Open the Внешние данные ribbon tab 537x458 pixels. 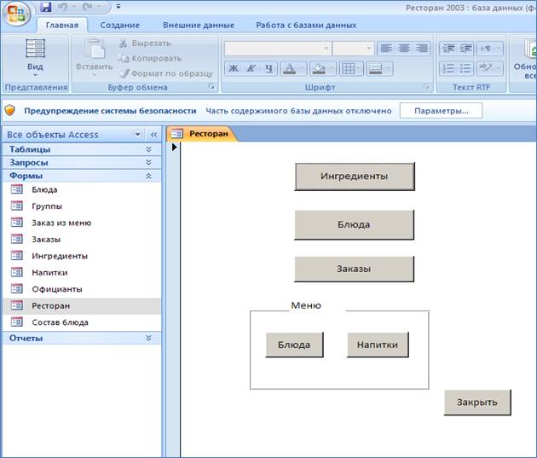coord(198,26)
